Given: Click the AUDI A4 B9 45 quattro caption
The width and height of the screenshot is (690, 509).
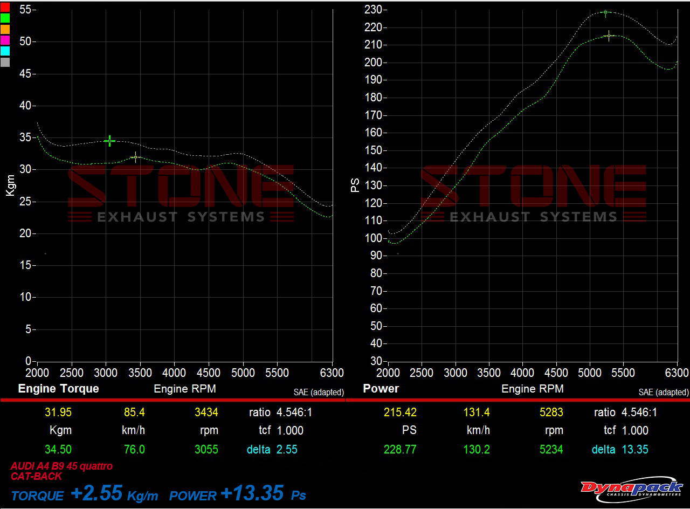Looking at the screenshot, I should pos(62,466).
